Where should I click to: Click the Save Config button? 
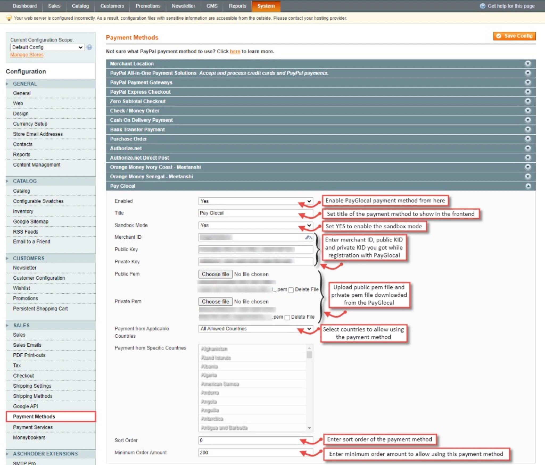pyautogui.click(x=514, y=36)
